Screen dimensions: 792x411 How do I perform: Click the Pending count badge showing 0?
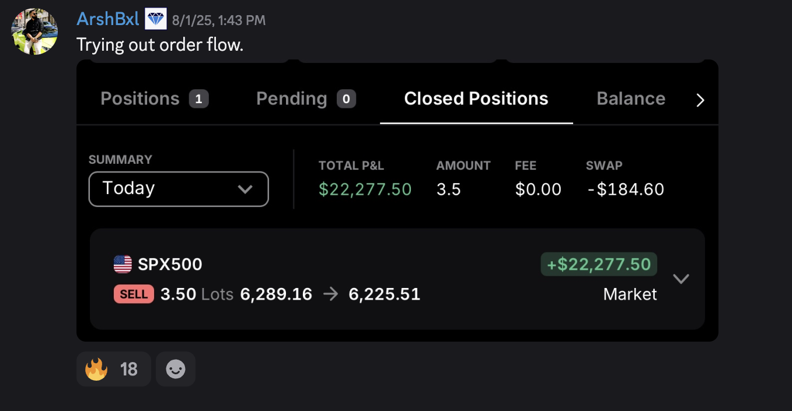coord(346,99)
